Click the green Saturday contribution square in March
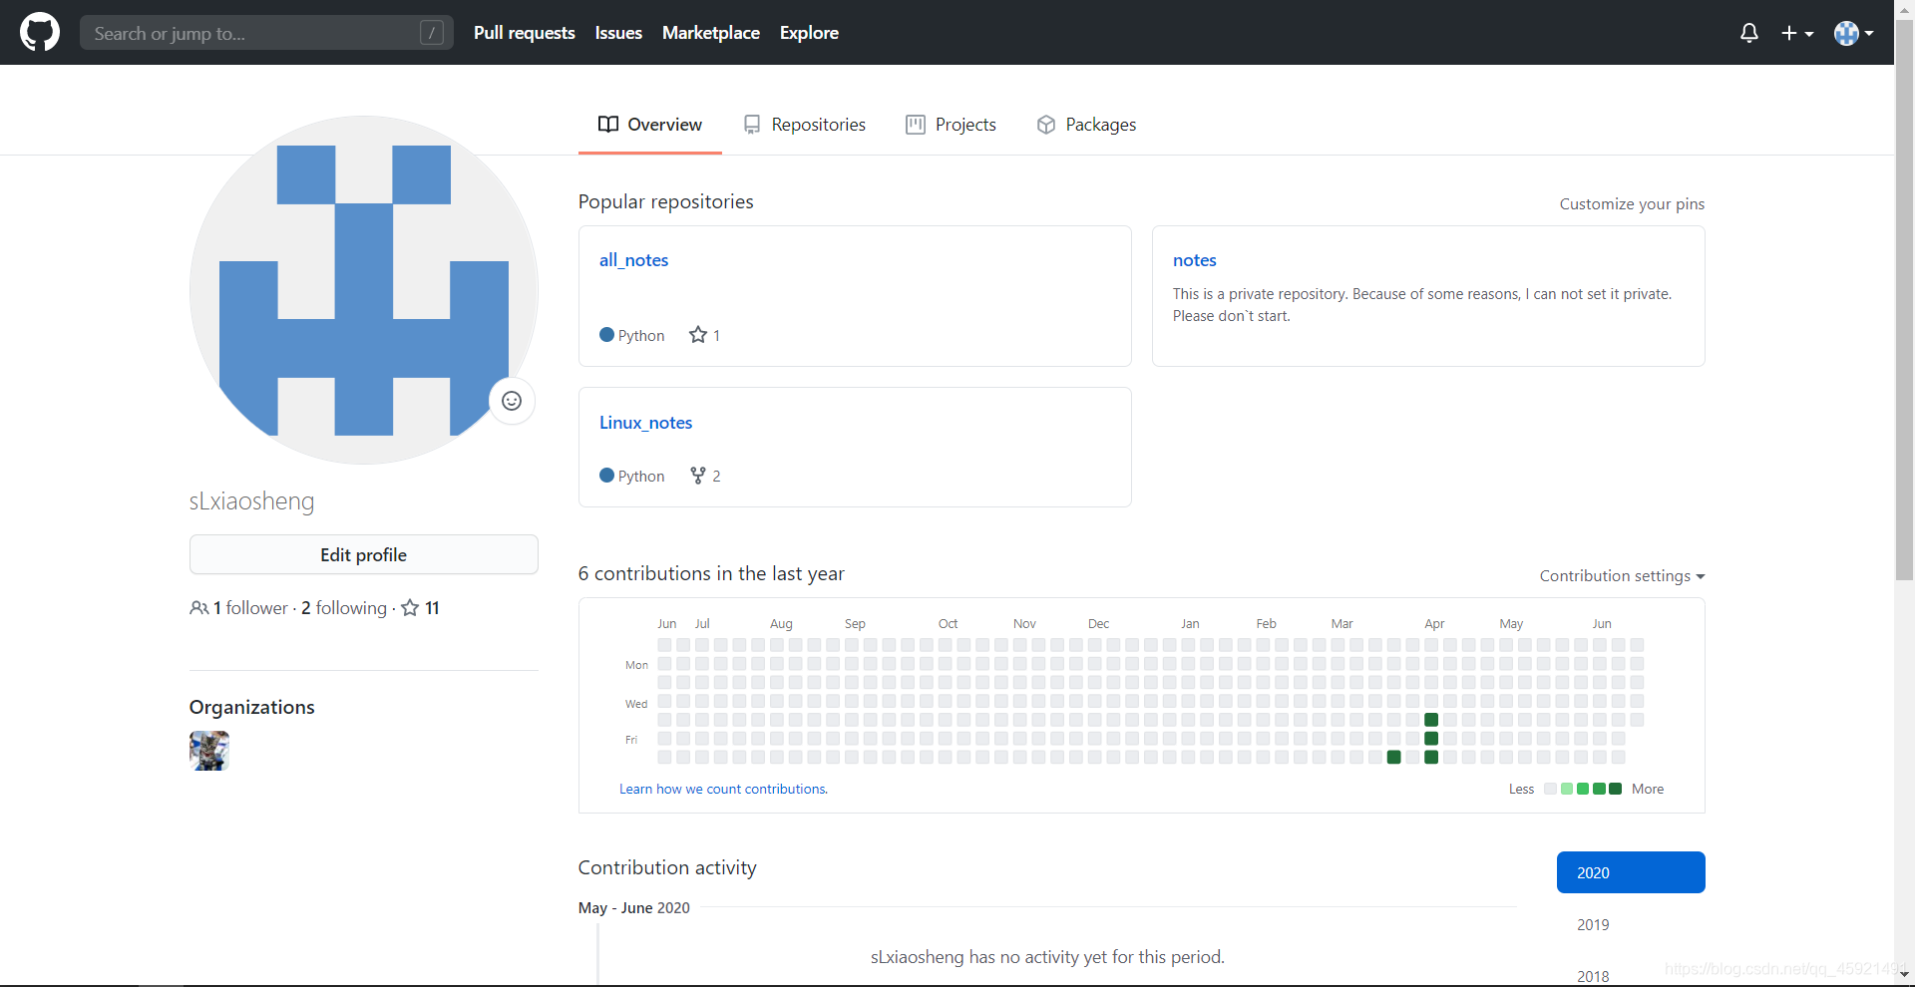The image size is (1915, 987). tap(1394, 758)
